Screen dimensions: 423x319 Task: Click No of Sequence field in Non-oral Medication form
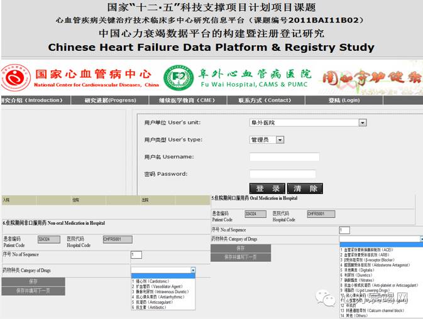(136, 255)
